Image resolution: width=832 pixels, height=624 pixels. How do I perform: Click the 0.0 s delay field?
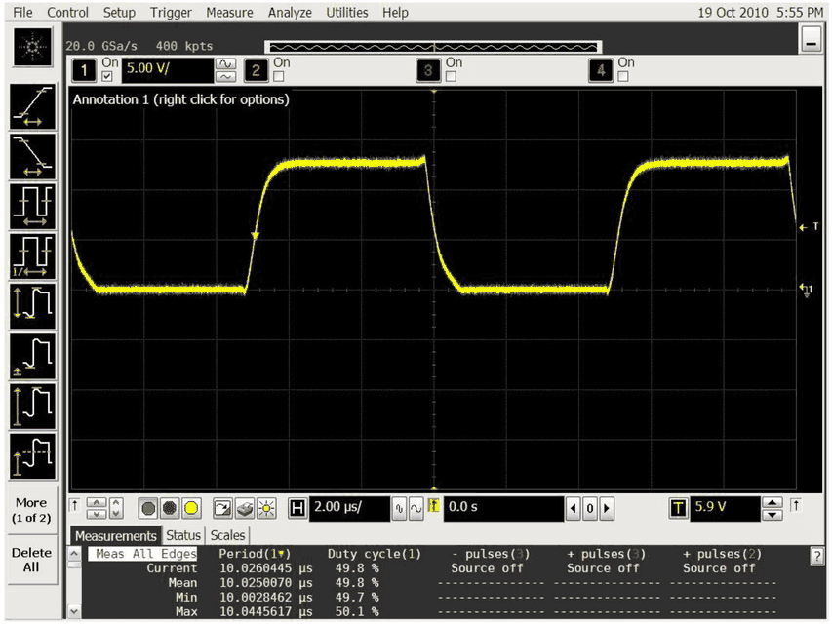pyautogui.click(x=504, y=508)
